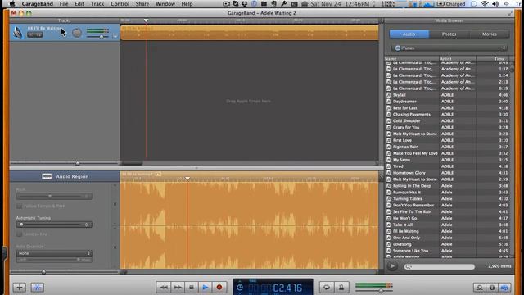
Task: Enable Follow Tempo & Pitch checkbox
Action: [x=20, y=206]
